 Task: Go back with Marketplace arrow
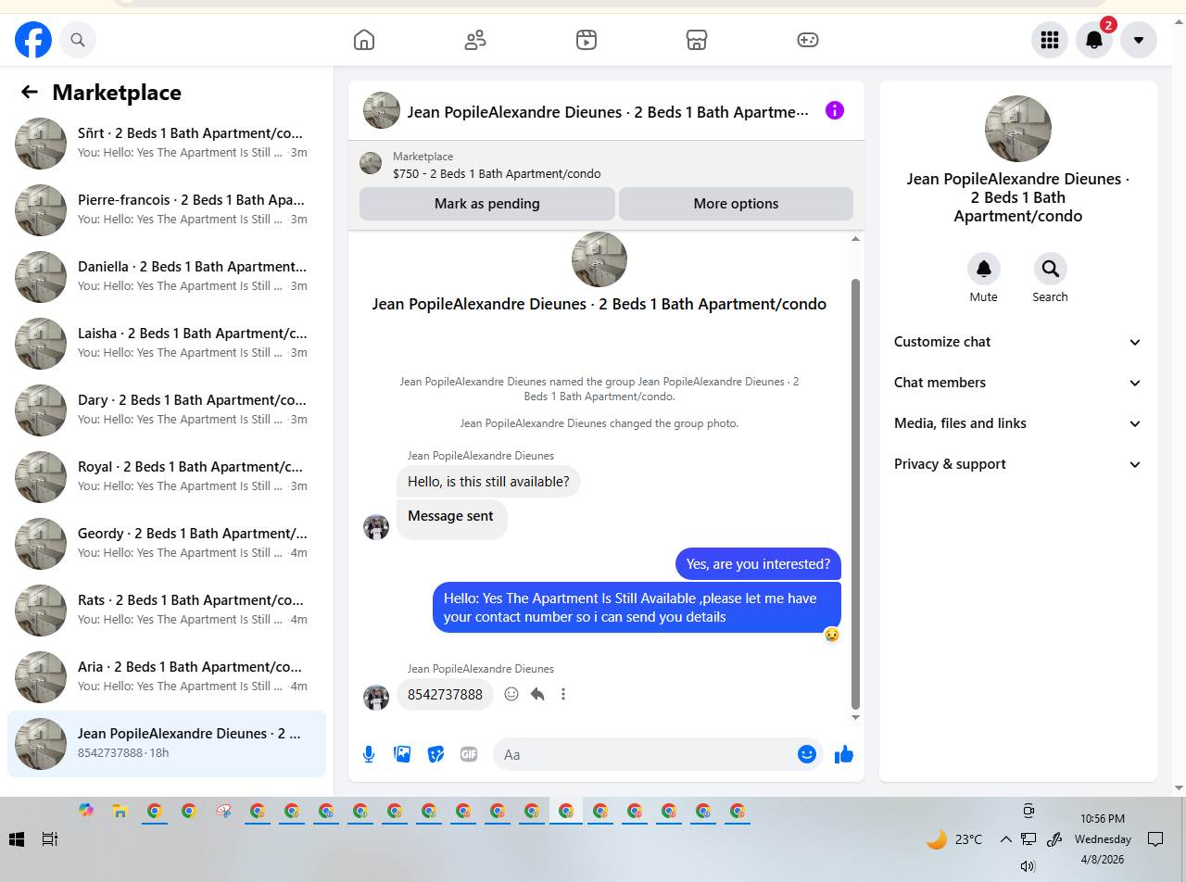pos(30,92)
